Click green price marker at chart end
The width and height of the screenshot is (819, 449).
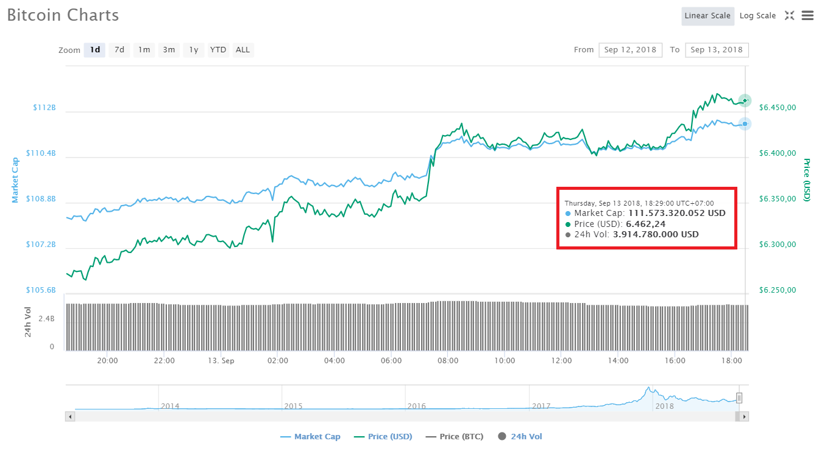coord(745,100)
